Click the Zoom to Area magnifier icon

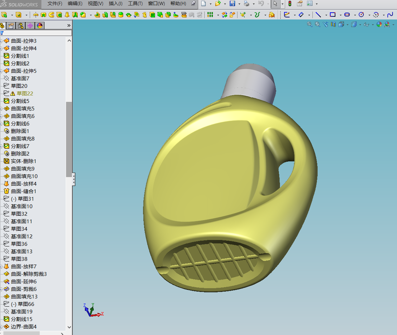318,24
